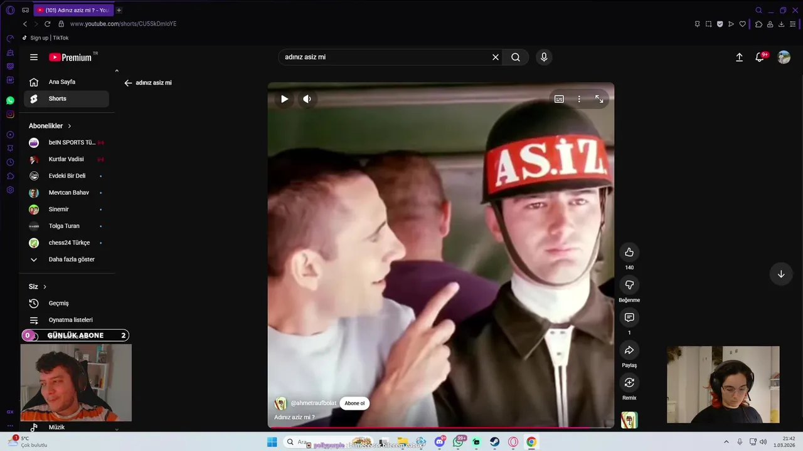The width and height of the screenshot is (803, 451).
Task: Open the Kurtlar Vadisi channel
Action: 66,159
